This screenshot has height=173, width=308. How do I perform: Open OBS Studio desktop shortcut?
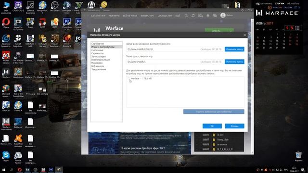[54, 7]
